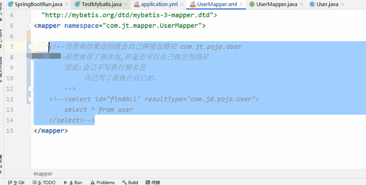Click the fold end marker on line 15

pyautogui.click(x=30, y=130)
